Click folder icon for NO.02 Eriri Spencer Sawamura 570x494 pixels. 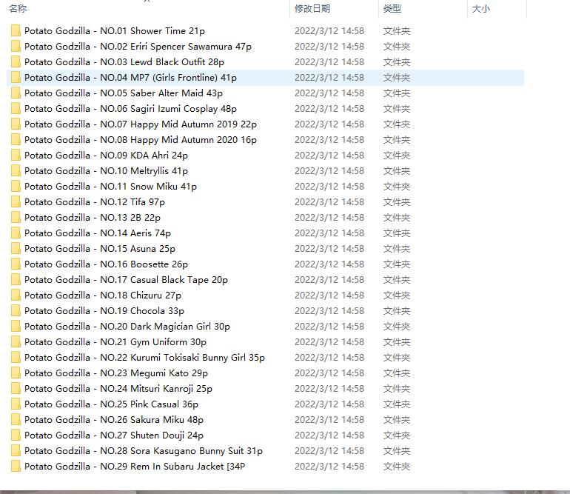coord(16,47)
